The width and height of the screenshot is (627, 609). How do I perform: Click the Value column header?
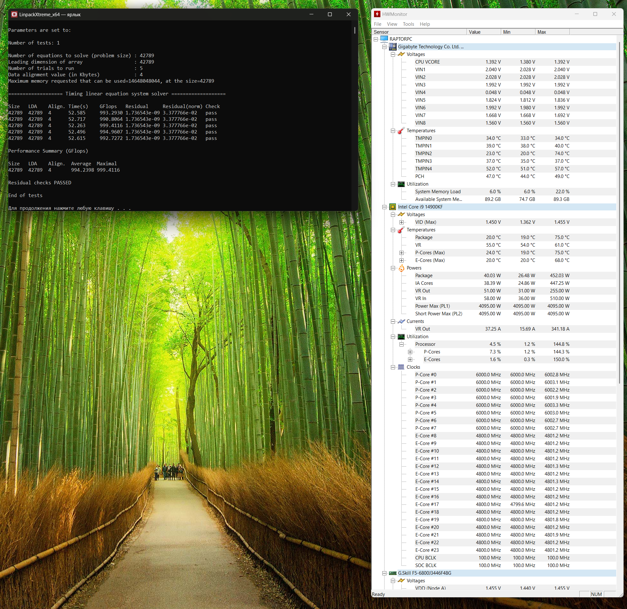(x=483, y=32)
